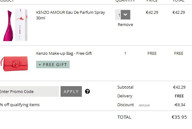
Task: Click the Subtotal label
Action: point(125,87)
